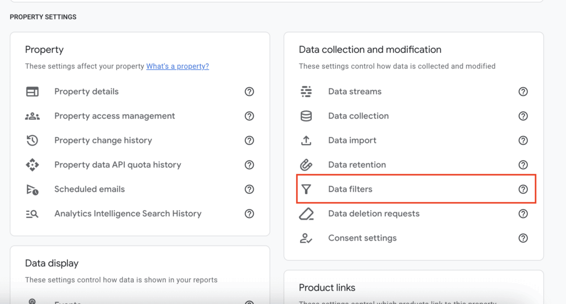Image resolution: width=566 pixels, height=304 pixels.
Task: Open Property data API quota history
Action: pyautogui.click(x=118, y=165)
